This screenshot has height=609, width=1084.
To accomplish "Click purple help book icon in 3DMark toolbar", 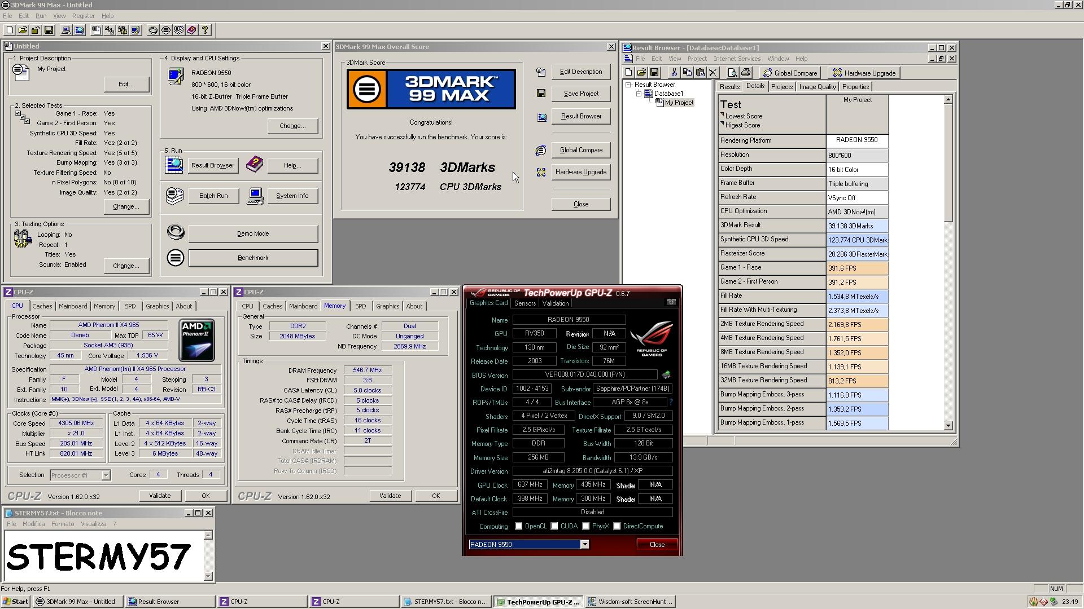I will [192, 30].
